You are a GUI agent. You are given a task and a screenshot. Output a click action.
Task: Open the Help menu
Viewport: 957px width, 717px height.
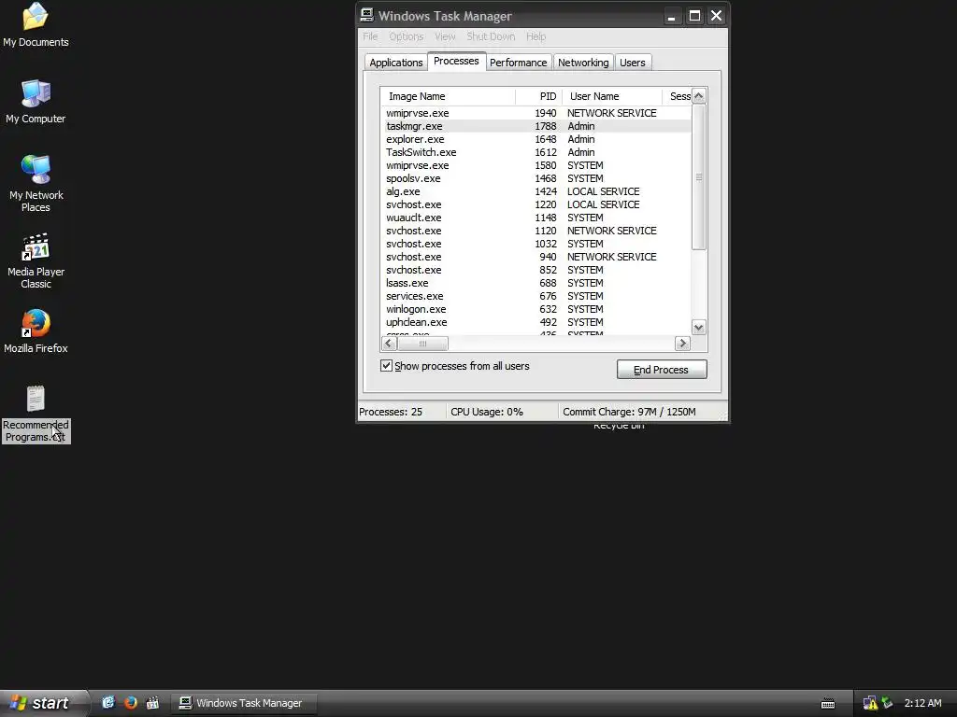(x=536, y=36)
